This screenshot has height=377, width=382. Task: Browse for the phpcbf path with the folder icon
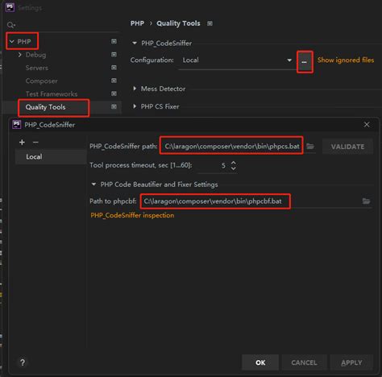(366, 201)
